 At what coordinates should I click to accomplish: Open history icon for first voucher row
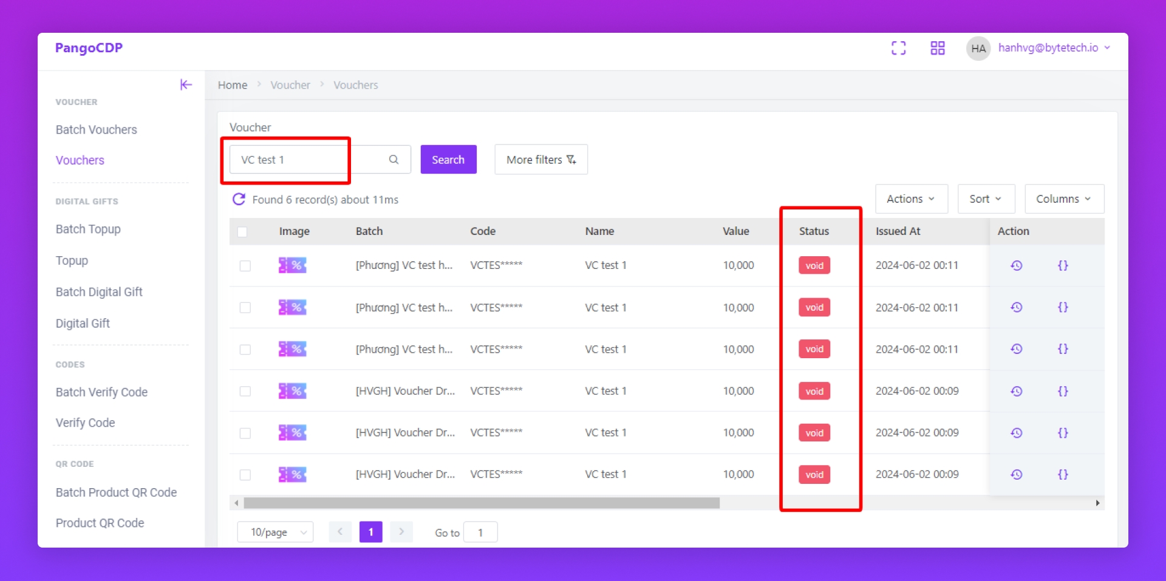1016,265
